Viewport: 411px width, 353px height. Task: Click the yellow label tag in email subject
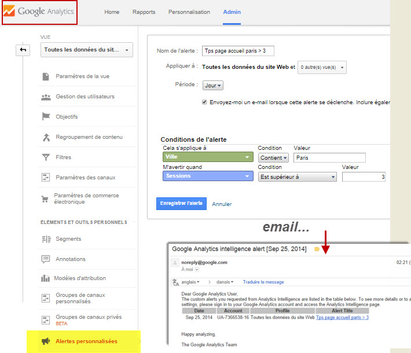(x=317, y=249)
